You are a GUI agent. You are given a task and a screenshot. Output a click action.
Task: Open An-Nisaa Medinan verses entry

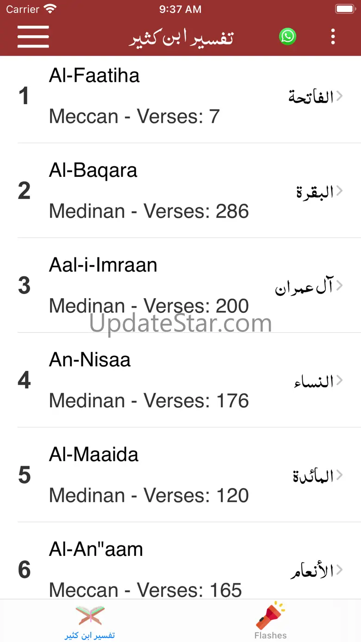[x=149, y=401]
